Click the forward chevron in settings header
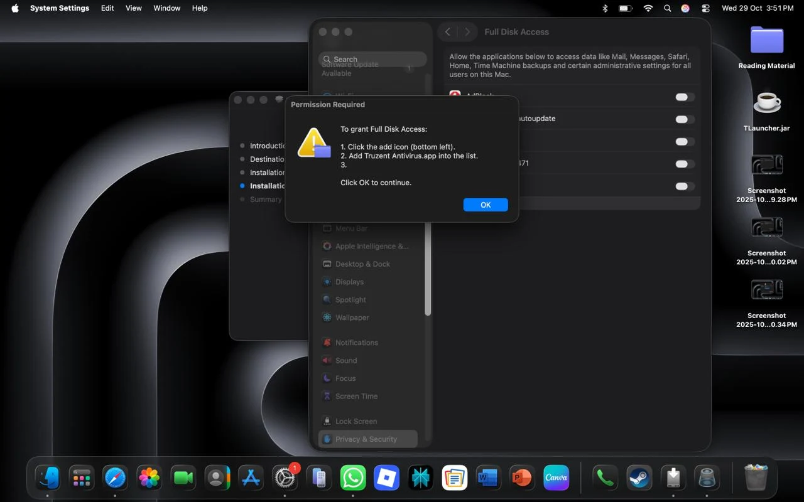Viewport: 804px width, 502px height. (x=467, y=32)
